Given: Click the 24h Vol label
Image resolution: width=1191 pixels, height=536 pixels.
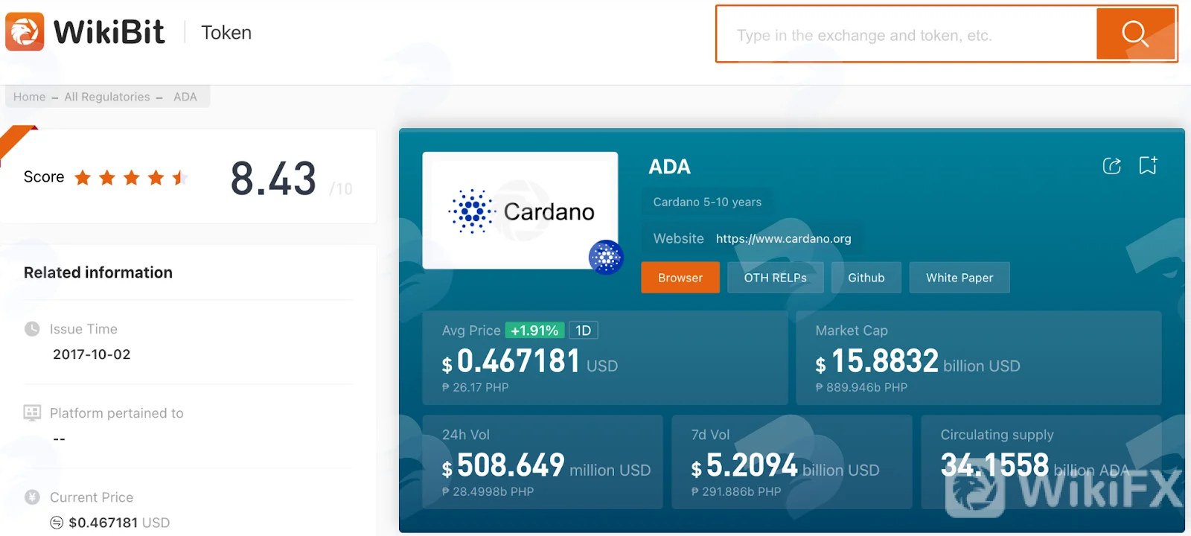Looking at the screenshot, I should 466,435.
